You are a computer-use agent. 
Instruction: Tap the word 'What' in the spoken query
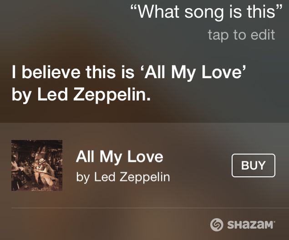(x=159, y=11)
